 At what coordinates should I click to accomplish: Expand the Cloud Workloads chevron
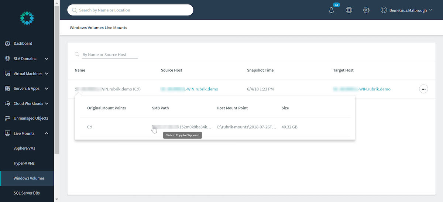[x=47, y=104]
